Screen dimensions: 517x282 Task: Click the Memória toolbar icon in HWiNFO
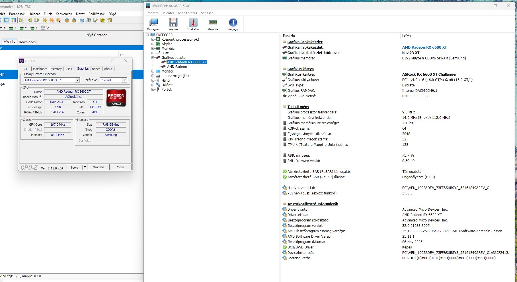[213, 24]
